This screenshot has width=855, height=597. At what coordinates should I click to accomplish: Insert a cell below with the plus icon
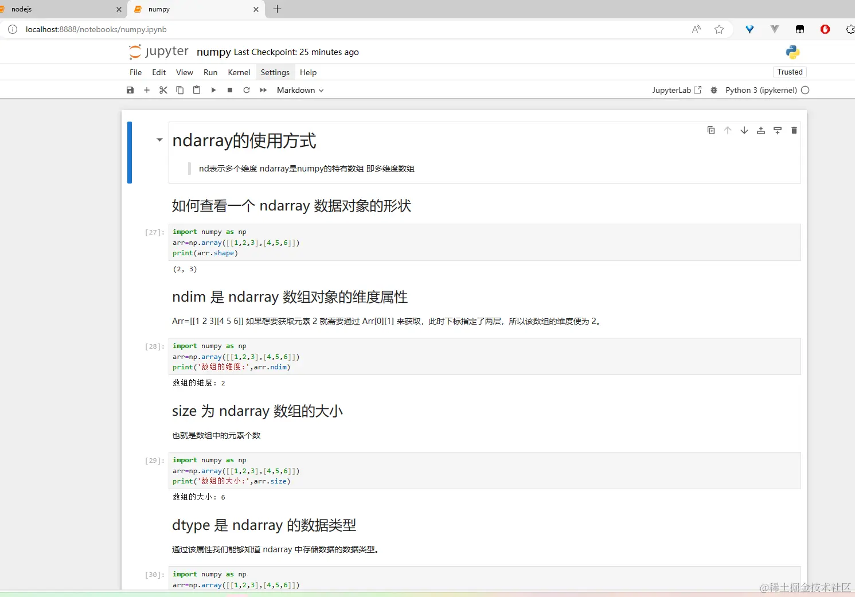147,90
